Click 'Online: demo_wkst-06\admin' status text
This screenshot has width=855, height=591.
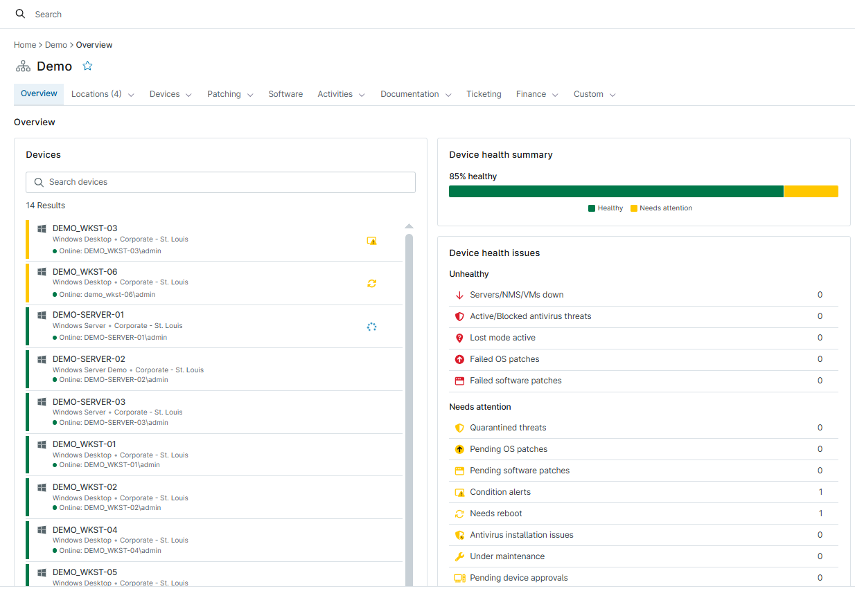point(107,295)
